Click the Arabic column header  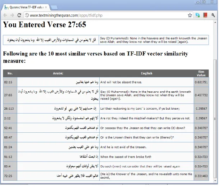(58, 74)
